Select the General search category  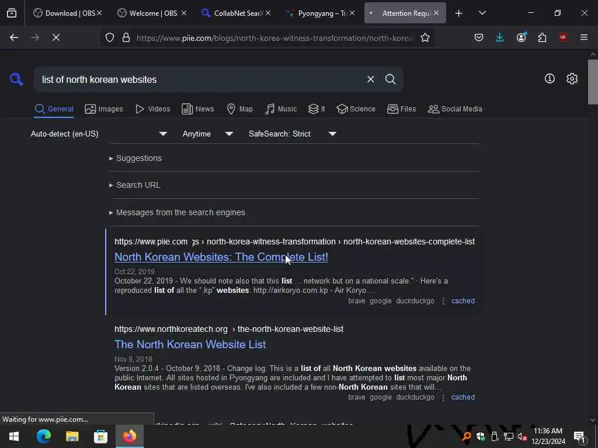point(54,109)
